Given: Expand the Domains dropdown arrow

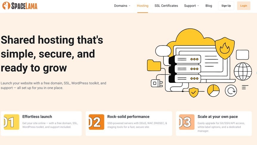Looking at the screenshot, I should point(129,6).
